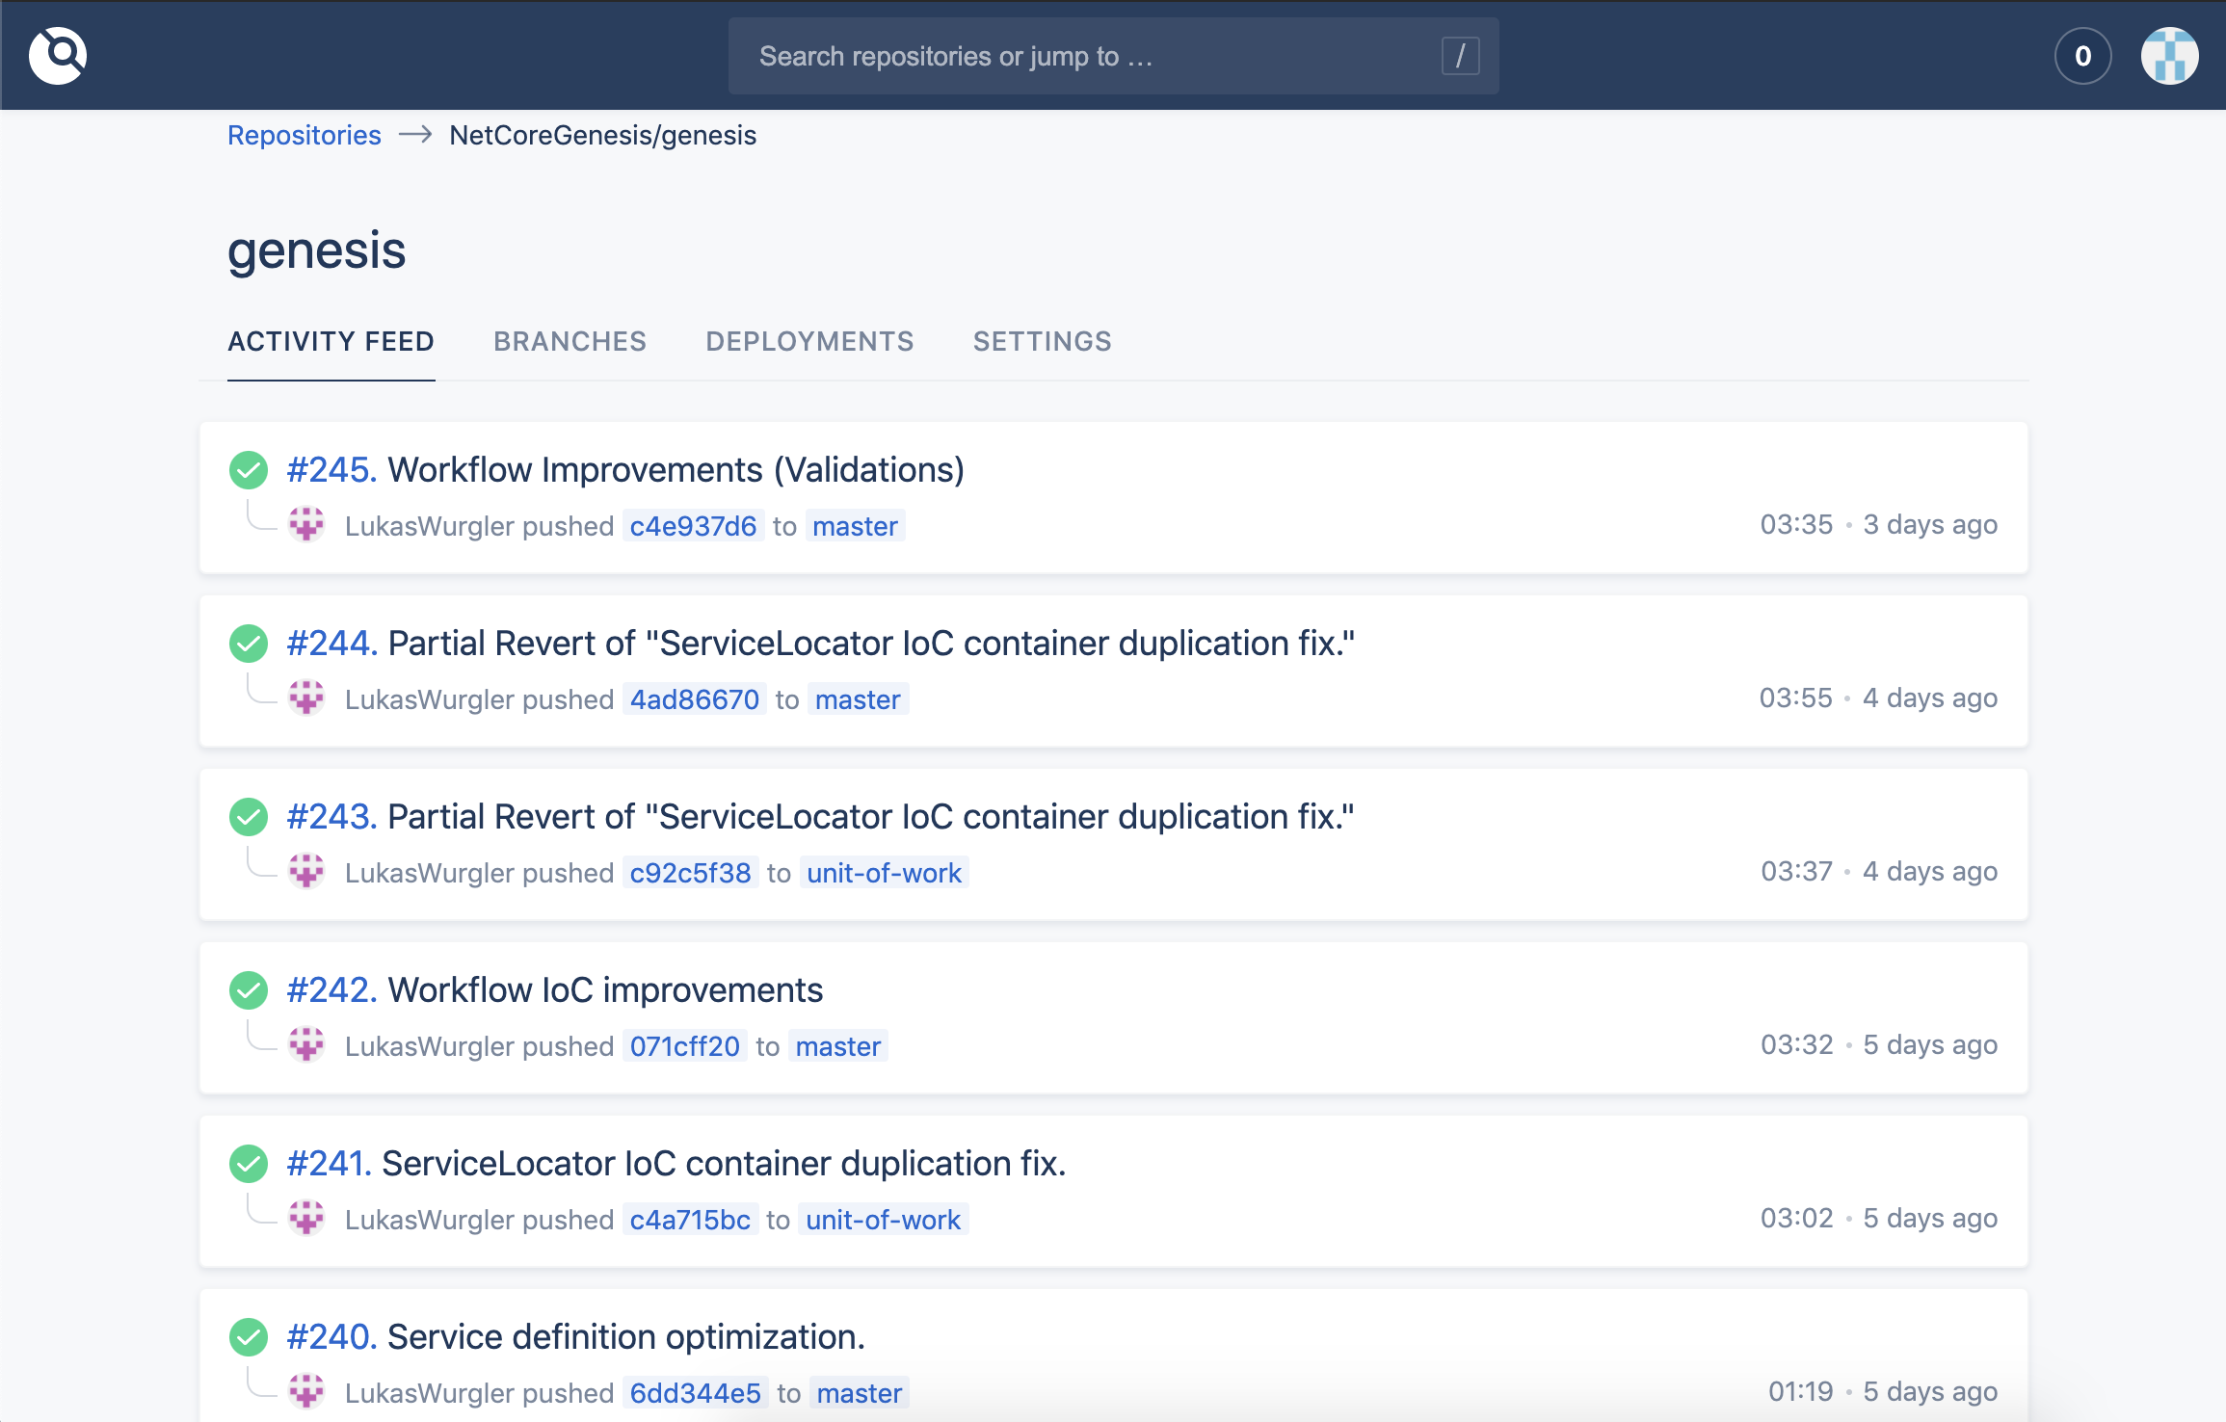Open commit hash 4ad86670 link

[x=695, y=698]
